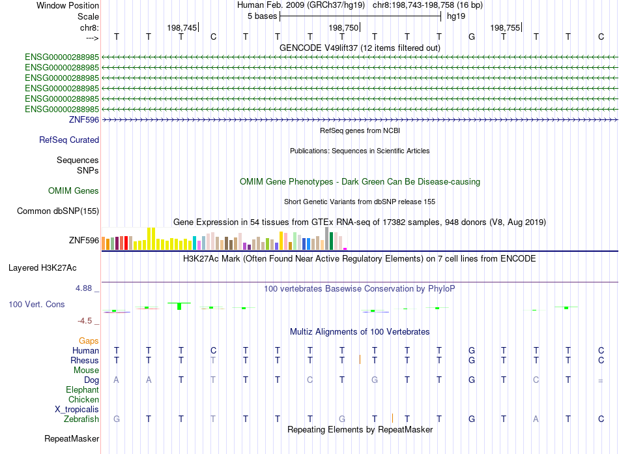
Task: Click the Window Position track label
Action: click(68, 5)
